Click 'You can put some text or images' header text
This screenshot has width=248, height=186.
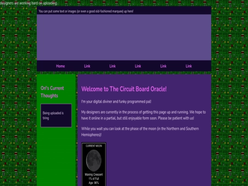coord(86,11)
